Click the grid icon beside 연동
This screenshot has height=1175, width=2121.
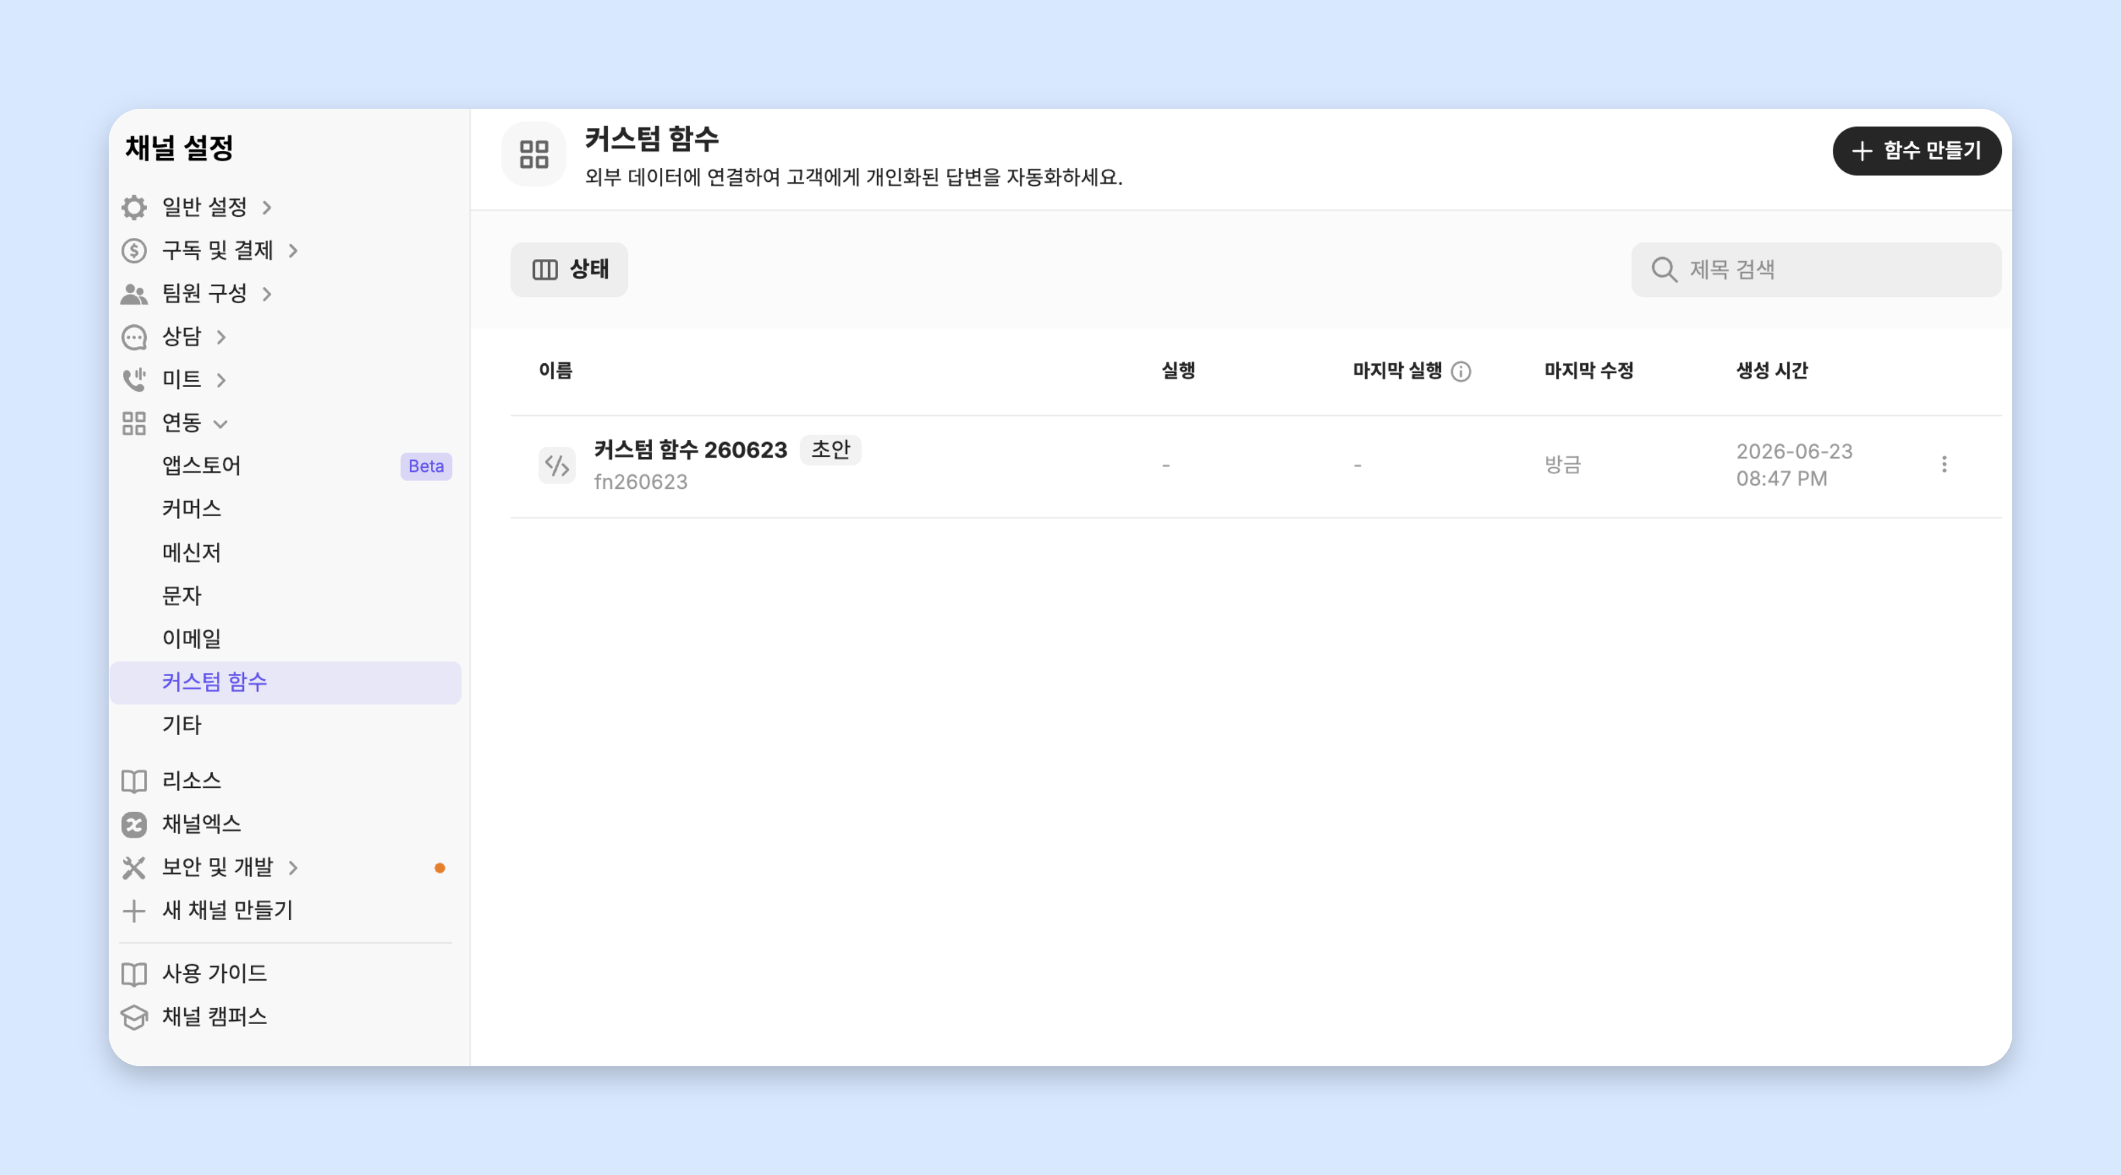134,423
